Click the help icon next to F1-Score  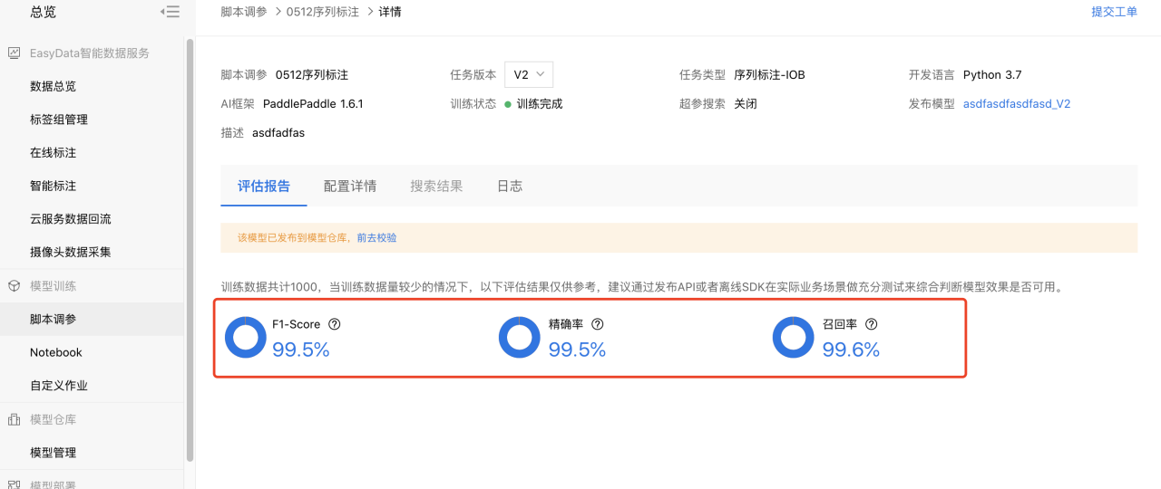tap(335, 324)
